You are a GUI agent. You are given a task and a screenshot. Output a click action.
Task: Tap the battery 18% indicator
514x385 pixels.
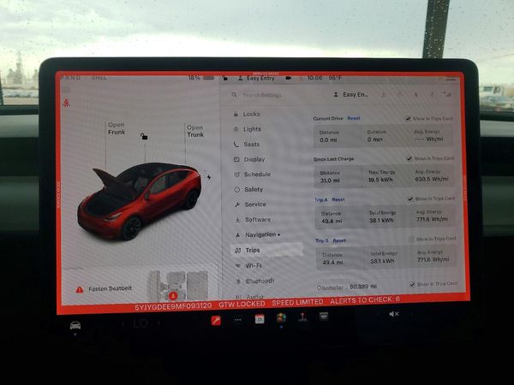[x=200, y=78]
